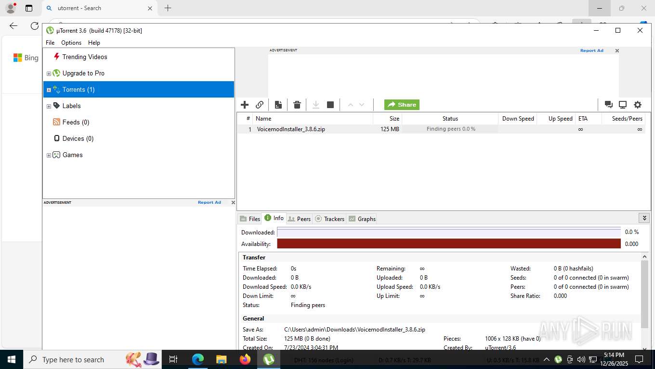Image resolution: width=655 pixels, height=369 pixels.
Task: Click Add Torrent from URL link icon
Action: [260, 105]
